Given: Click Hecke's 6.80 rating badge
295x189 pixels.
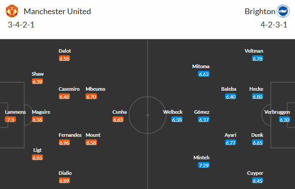Looking at the screenshot, I should point(257,96).
